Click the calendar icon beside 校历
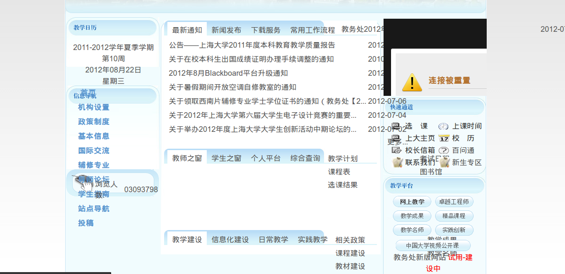 (444, 138)
